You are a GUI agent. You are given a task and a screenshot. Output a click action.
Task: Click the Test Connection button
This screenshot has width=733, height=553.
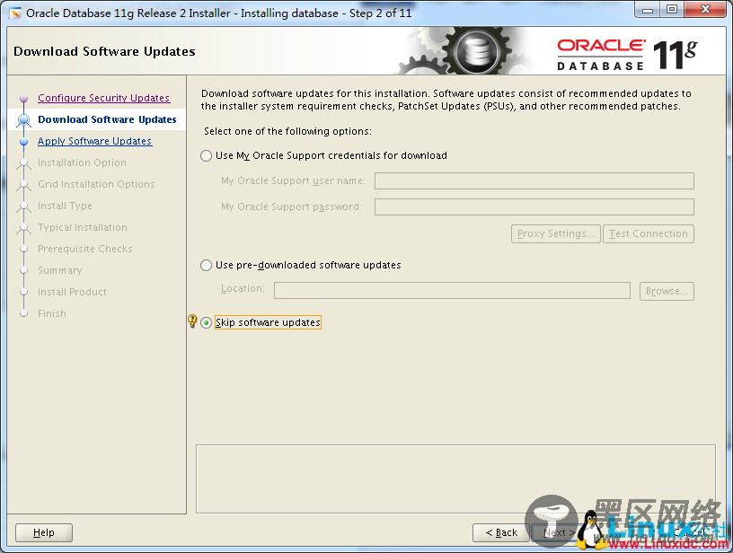click(649, 233)
